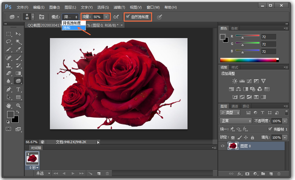This screenshot has height=180, width=295.
Task: Click the color spectrum ramp bar
Action: coord(248,60)
